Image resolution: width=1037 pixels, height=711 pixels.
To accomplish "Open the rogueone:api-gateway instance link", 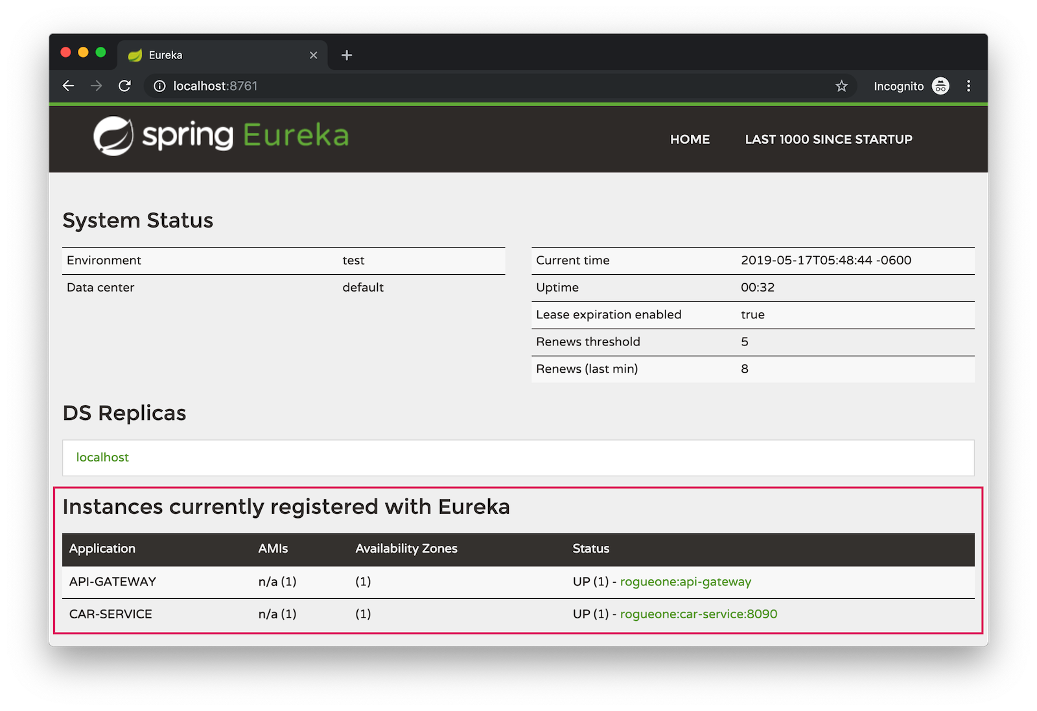I will pyautogui.click(x=685, y=582).
